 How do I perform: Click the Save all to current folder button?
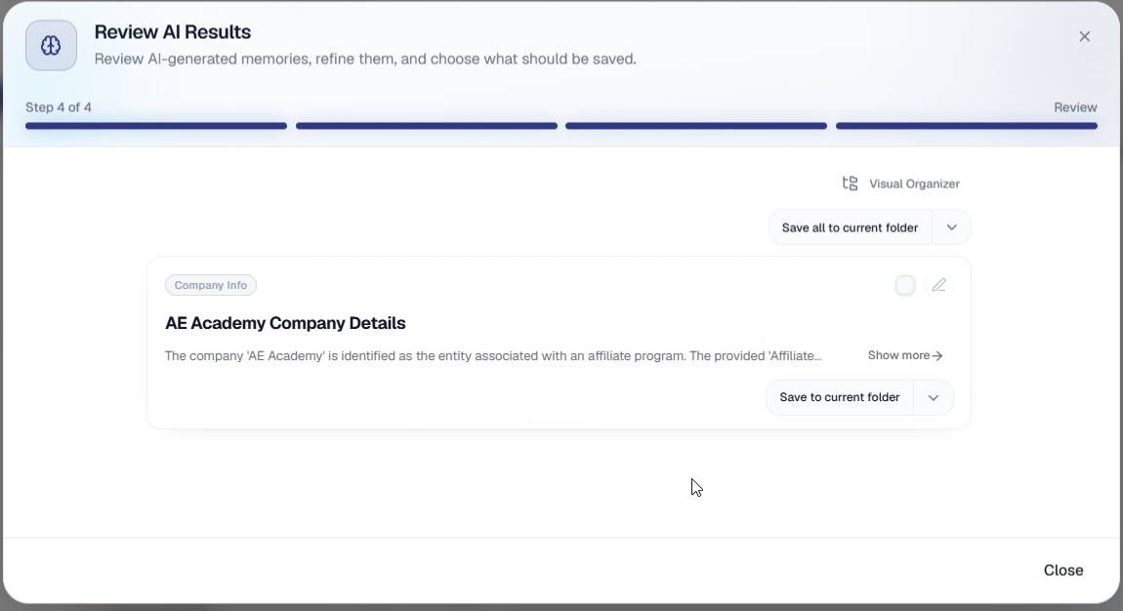click(851, 227)
